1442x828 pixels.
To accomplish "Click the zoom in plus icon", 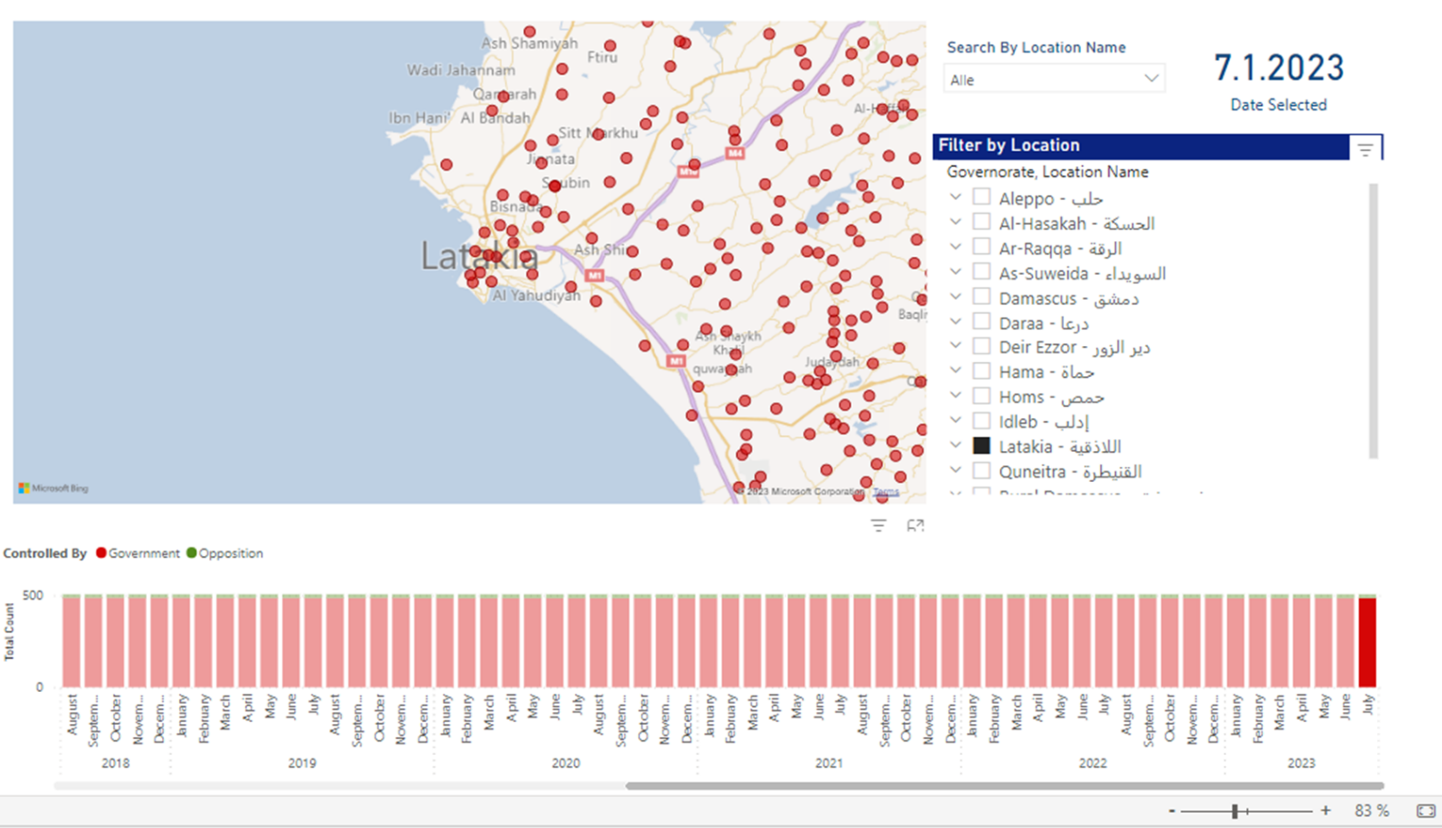I will click(x=1325, y=810).
